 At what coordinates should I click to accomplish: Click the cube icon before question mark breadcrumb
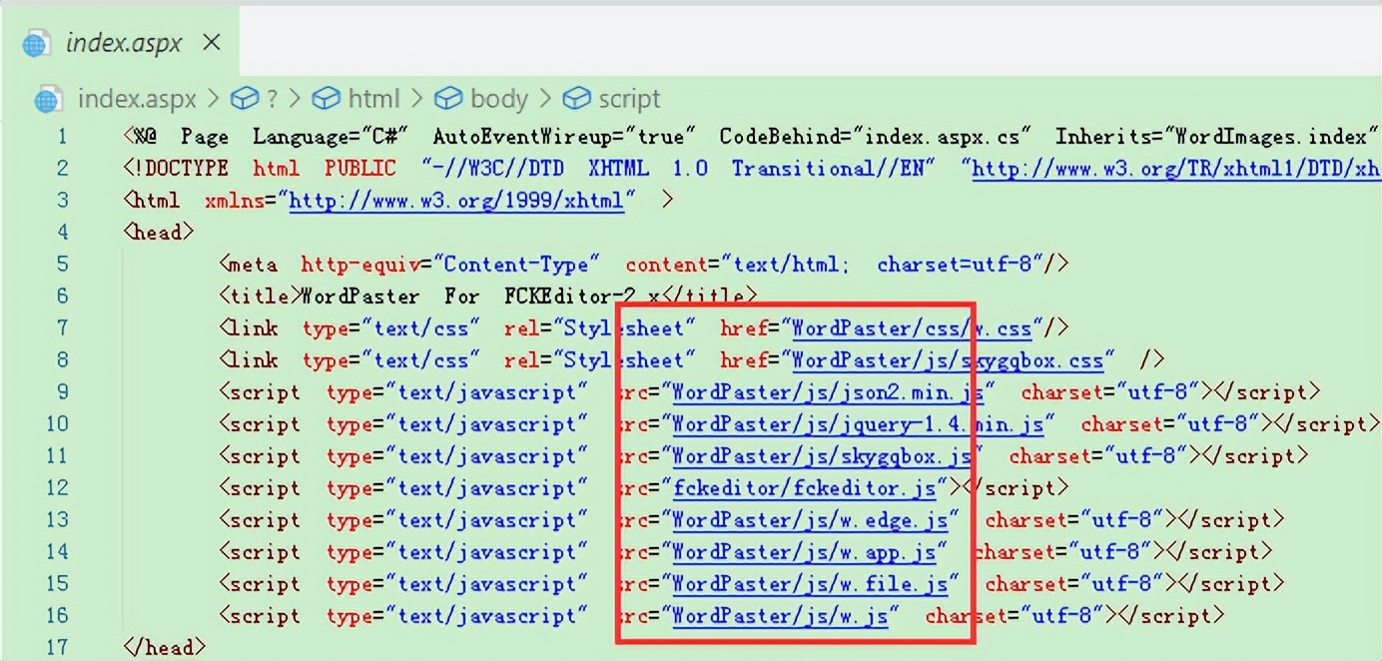click(245, 99)
